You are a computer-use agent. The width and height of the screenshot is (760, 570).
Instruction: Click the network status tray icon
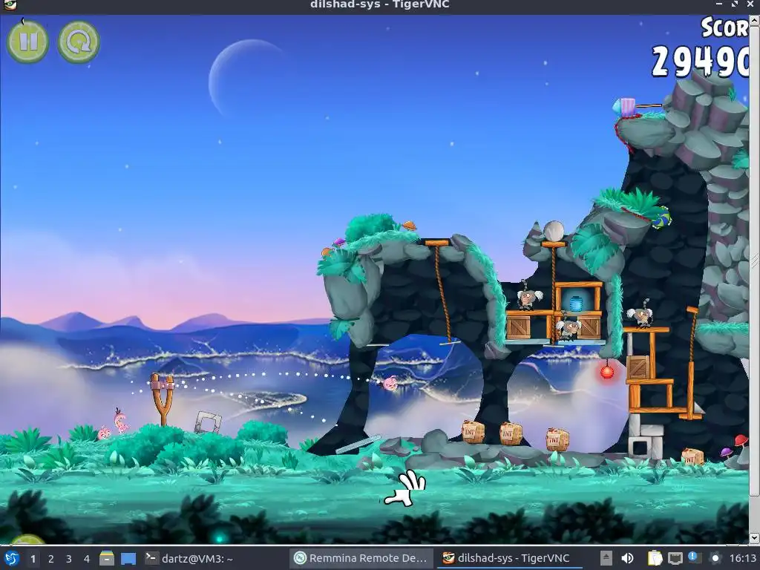(675, 558)
